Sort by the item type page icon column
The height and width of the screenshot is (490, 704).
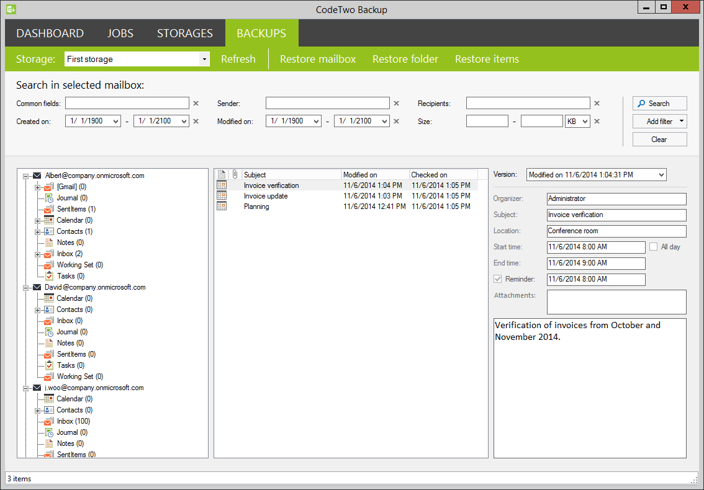click(x=222, y=174)
